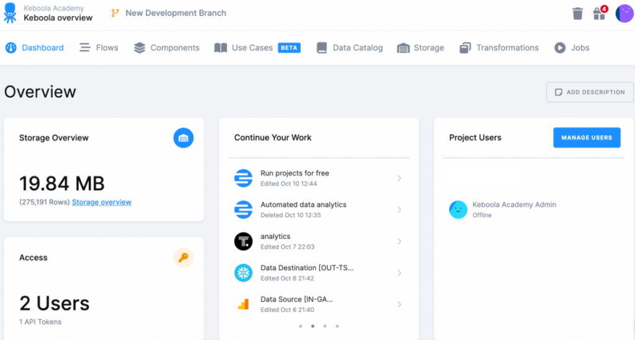This screenshot has height=340, width=635.
Task: Click the Data Source [IN-GA... title
Action: (296, 299)
